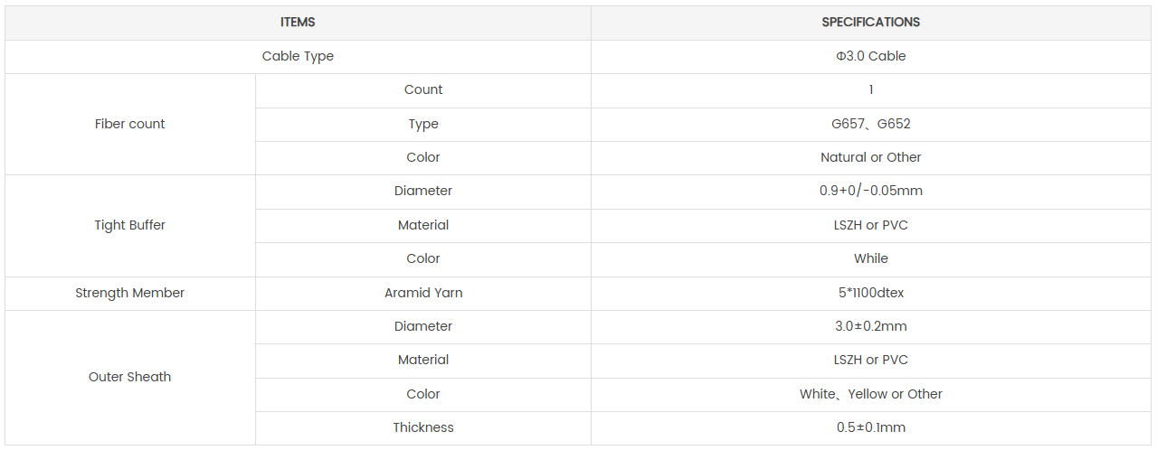
Task: Click the Natural or Other color value
Action: pyautogui.click(x=871, y=157)
